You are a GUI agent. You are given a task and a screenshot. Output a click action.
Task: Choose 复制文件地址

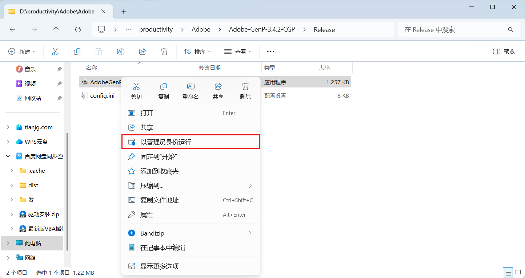pos(191,200)
